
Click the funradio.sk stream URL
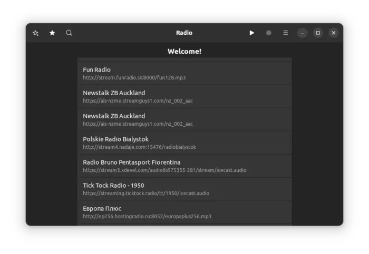[x=134, y=78]
